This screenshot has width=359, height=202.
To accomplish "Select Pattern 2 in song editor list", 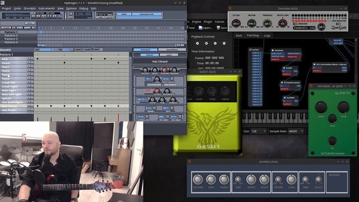I will tap(11, 35).
